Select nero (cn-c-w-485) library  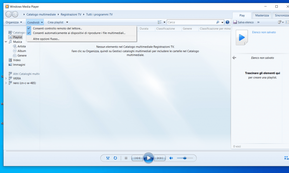(x=24, y=83)
